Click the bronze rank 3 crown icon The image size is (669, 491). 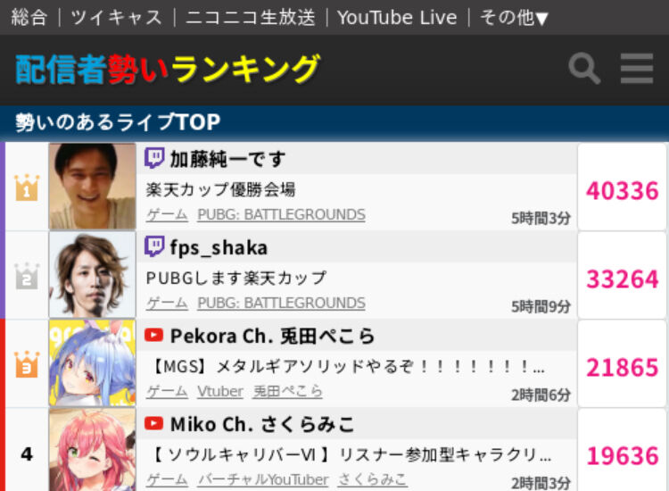pos(27,364)
